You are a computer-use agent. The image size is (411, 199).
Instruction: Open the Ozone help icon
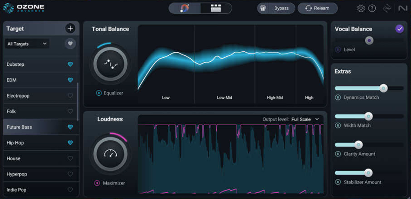click(x=372, y=8)
